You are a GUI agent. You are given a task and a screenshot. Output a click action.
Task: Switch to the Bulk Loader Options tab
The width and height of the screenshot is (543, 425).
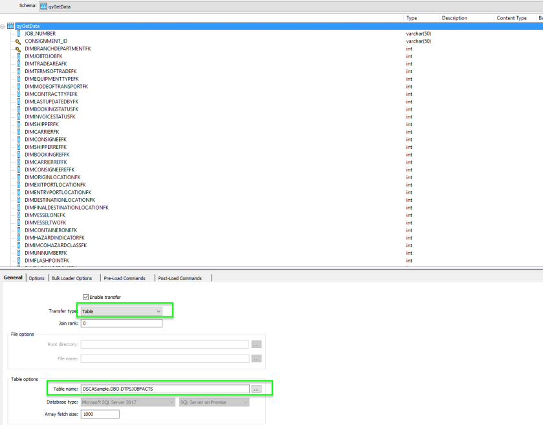[72, 278]
